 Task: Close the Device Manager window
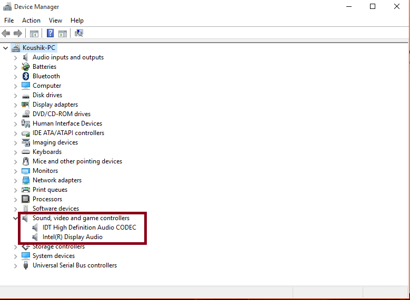point(397,6)
